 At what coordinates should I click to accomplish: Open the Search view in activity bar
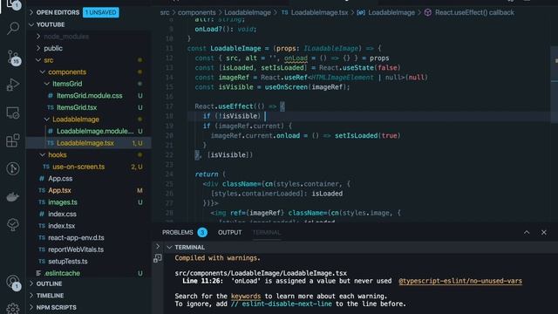pyautogui.click(x=13, y=28)
